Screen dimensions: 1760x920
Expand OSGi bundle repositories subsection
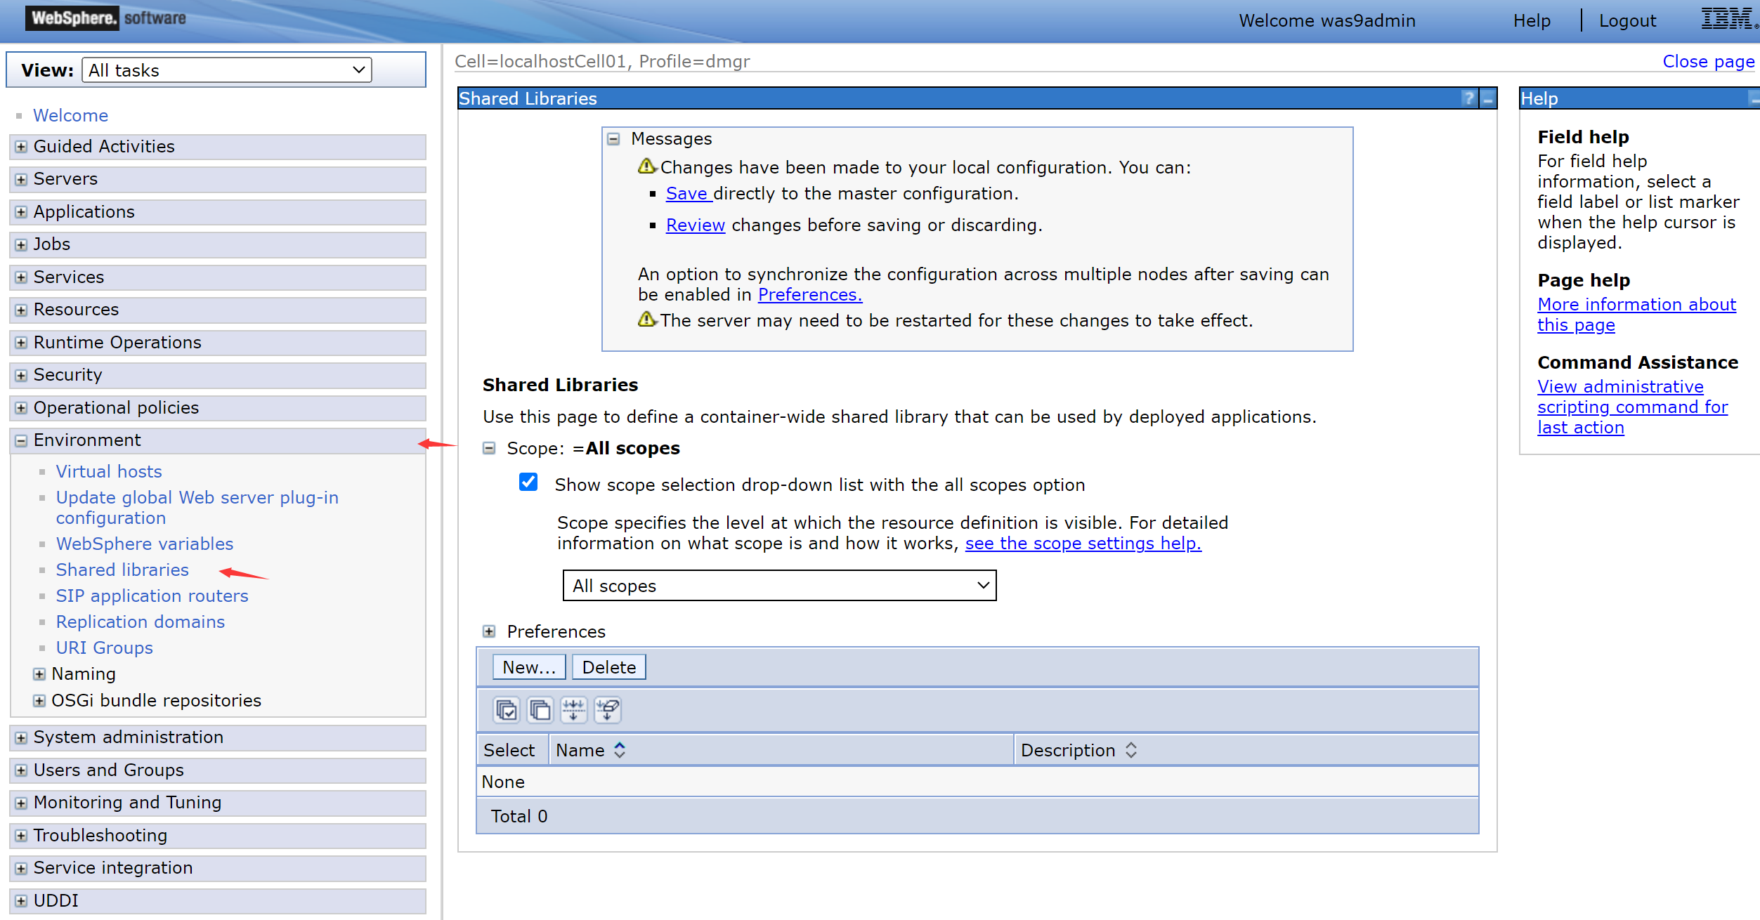click(39, 701)
